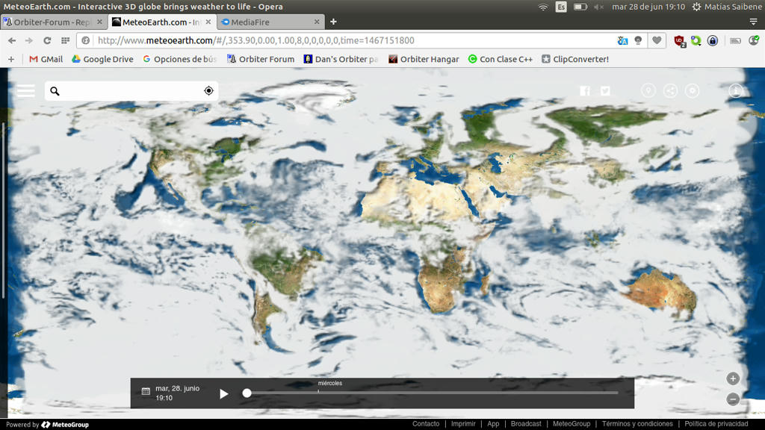Open the GMail bookmark

[x=46, y=59]
